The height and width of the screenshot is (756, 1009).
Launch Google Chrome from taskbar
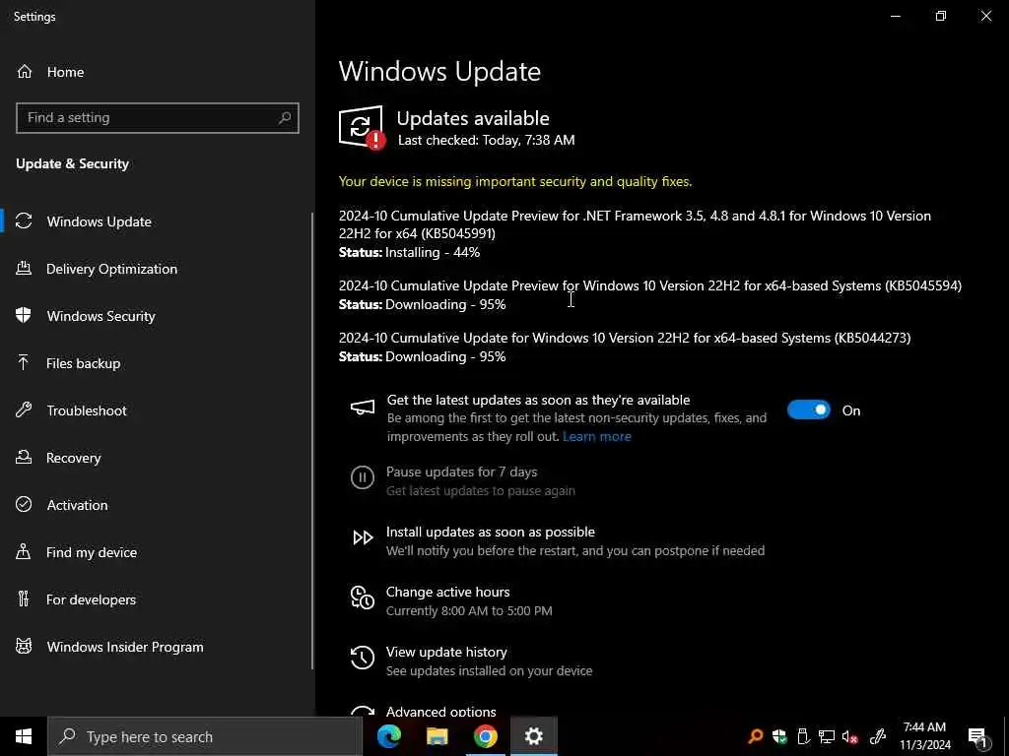485,736
